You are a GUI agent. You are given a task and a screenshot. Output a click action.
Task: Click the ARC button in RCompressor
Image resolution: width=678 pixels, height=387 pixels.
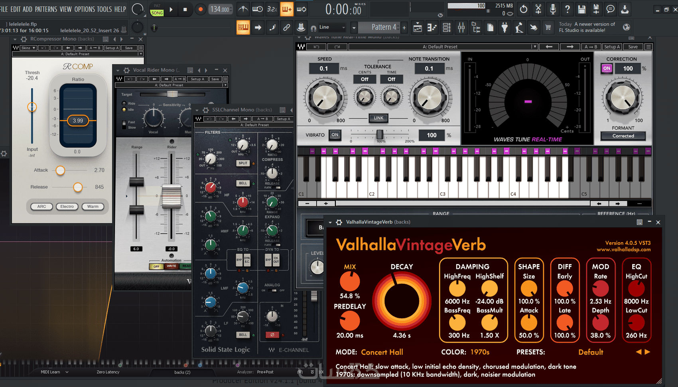[42, 207]
